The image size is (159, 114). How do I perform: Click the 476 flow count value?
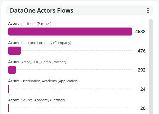tap(142, 51)
